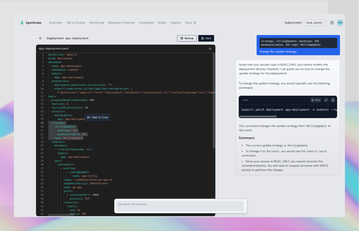Click the 'protocol: TCP' line

[x=80, y=199]
